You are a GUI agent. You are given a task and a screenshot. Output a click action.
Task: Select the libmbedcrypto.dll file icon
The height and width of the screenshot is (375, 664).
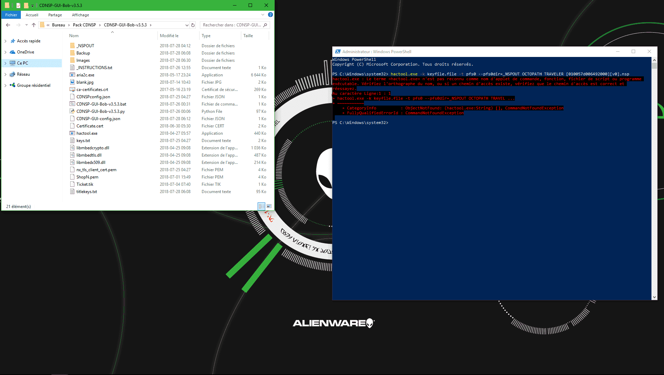pos(72,148)
